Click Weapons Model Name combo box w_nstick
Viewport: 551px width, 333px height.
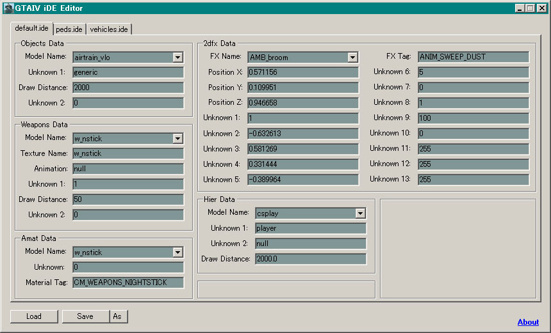tap(128, 139)
